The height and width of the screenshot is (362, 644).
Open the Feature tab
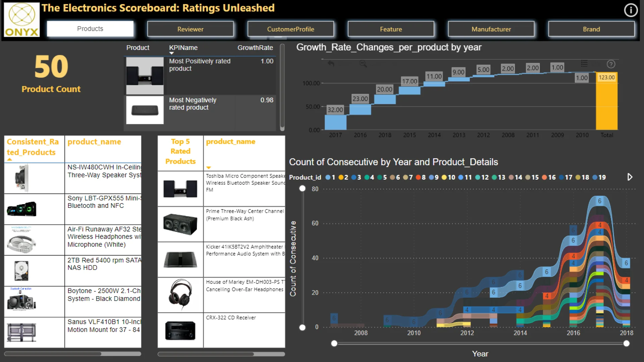[391, 29]
